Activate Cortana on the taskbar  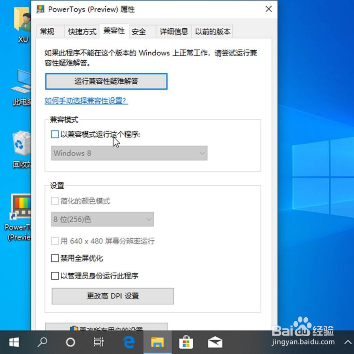(x=70, y=342)
